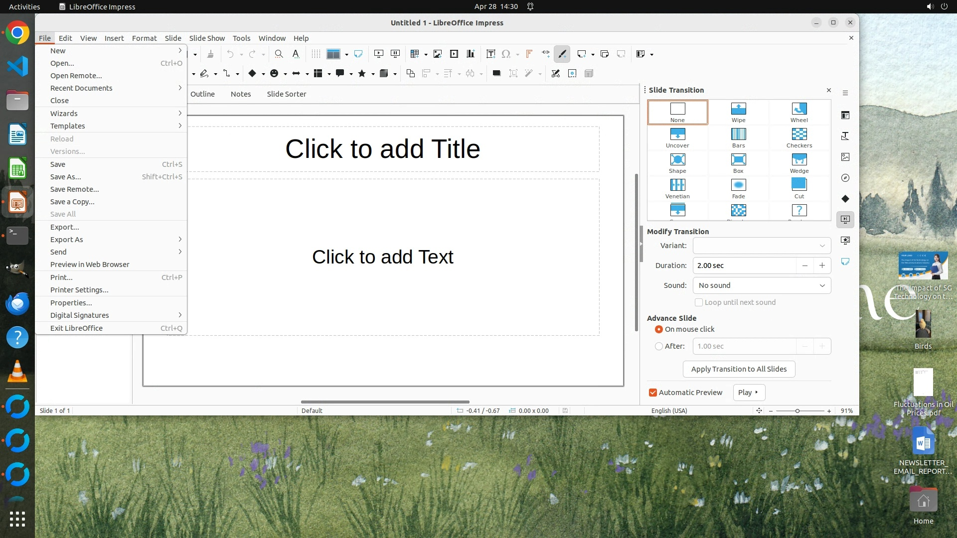The width and height of the screenshot is (957, 538).
Task: Click the Insert Chart toolbar icon
Action: coord(471,54)
